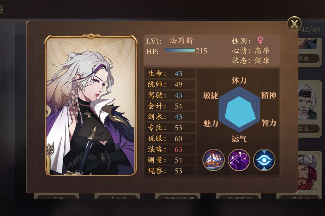Tap the chained ship skill icon
This screenshot has height=216, width=325.
coord(213,160)
